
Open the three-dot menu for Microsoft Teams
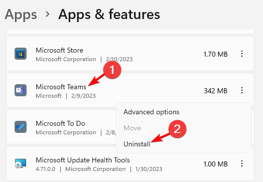coord(242,90)
